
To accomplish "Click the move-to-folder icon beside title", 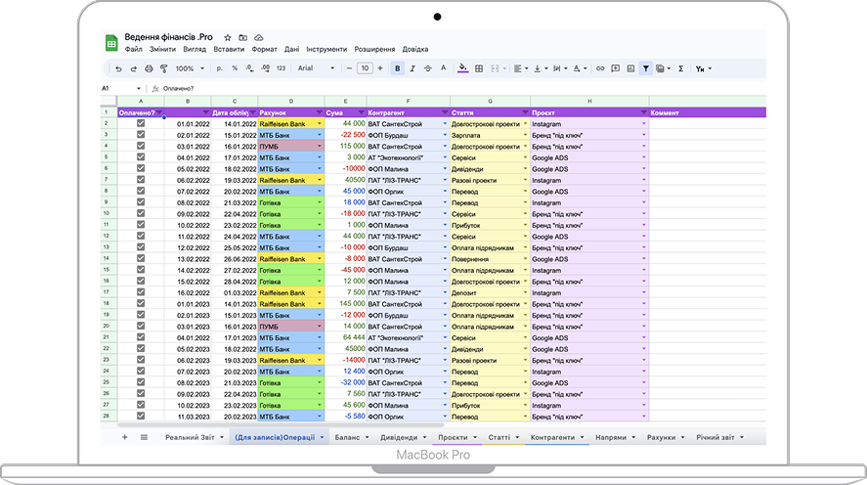I will coord(242,37).
